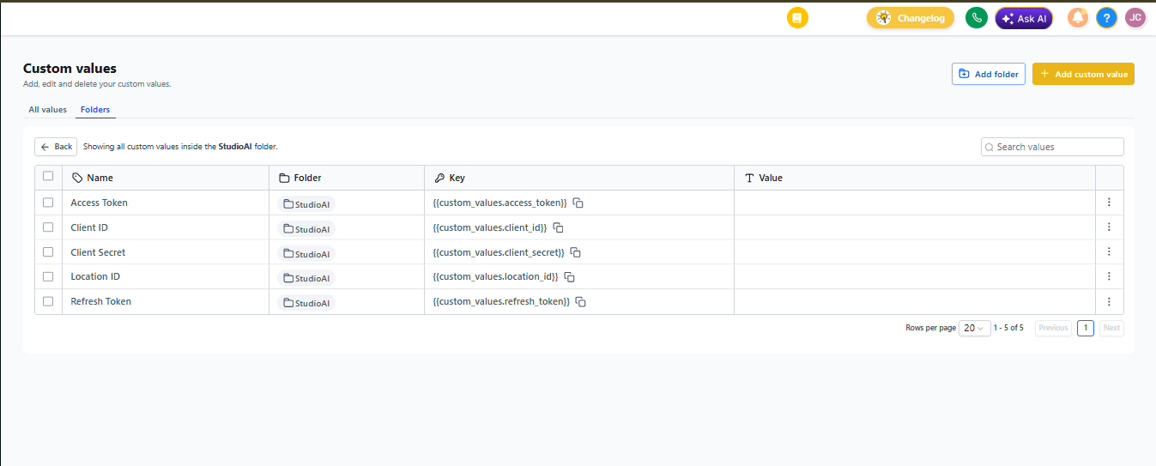Switch to the All values tab
The width and height of the screenshot is (1156, 466).
pyautogui.click(x=47, y=110)
